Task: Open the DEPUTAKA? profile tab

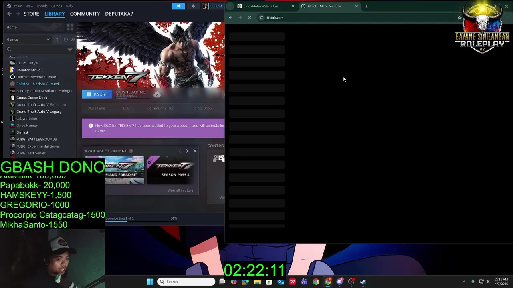Action: coord(119,14)
